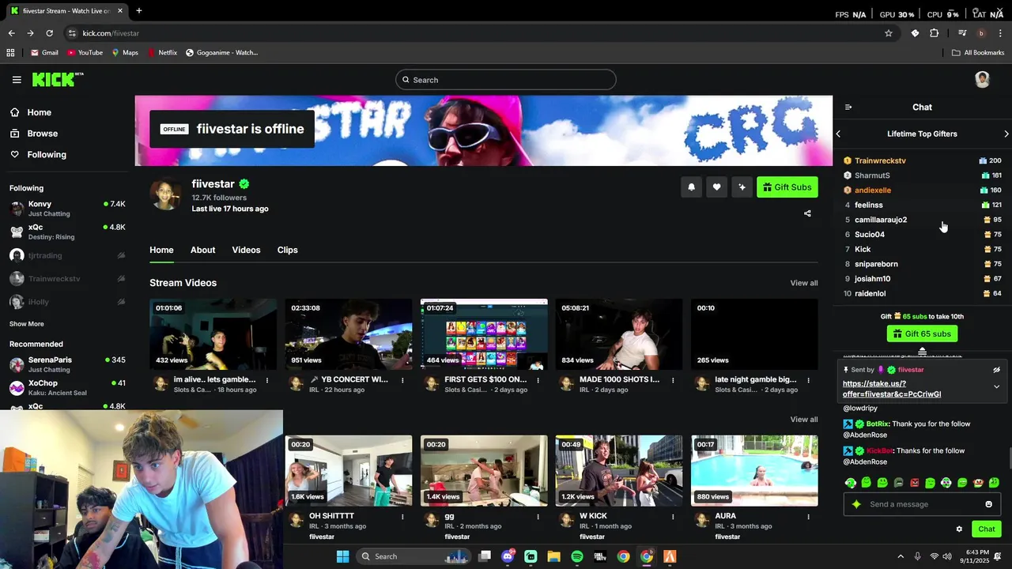The height and width of the screenshot is (569, 1012).
Task: Click the Kick search field
Action: click(506, 80)
